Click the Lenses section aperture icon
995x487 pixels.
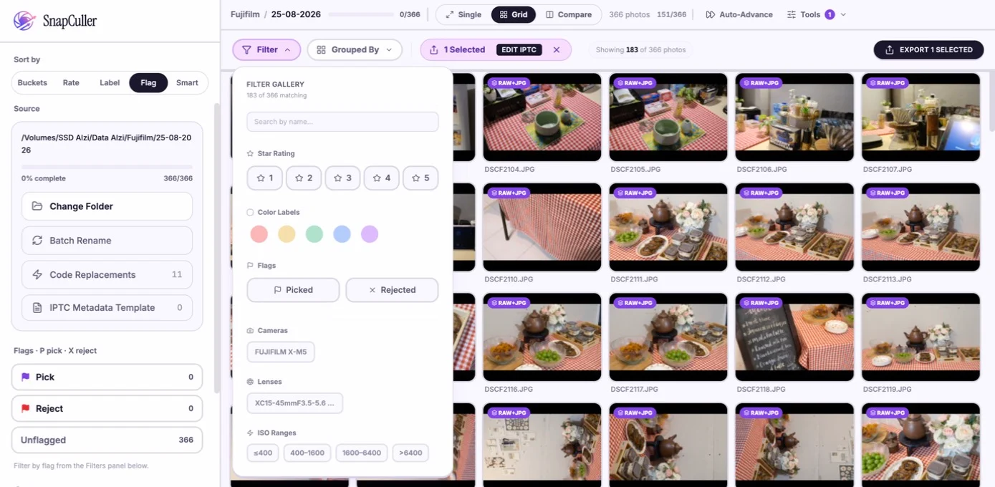pos(250,382)
